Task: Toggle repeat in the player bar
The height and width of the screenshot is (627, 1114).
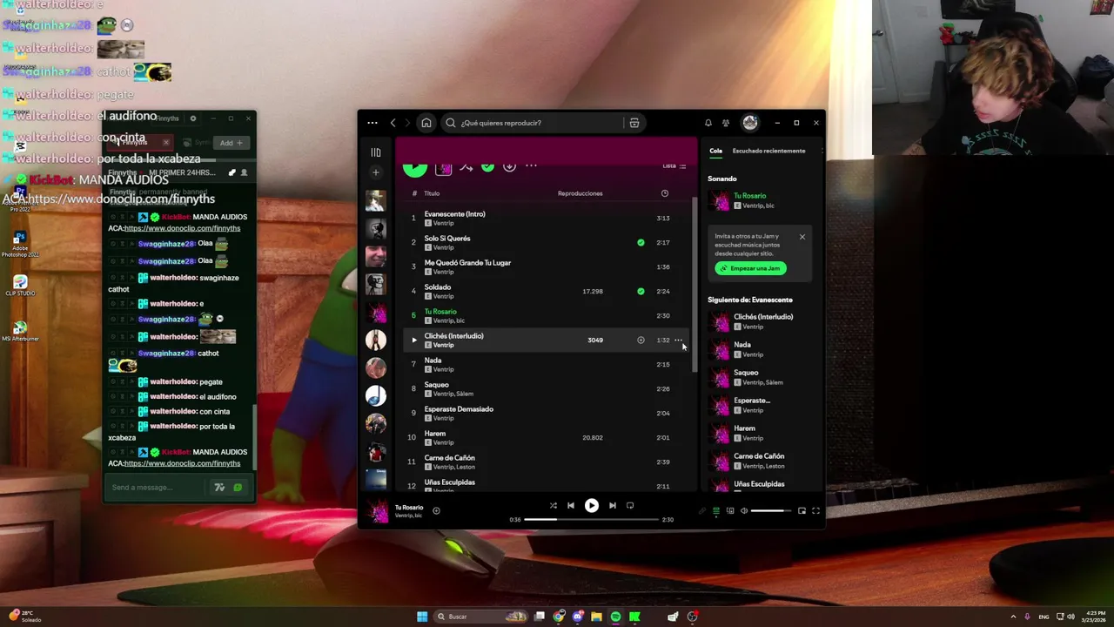Action: (x=630, y=505)
